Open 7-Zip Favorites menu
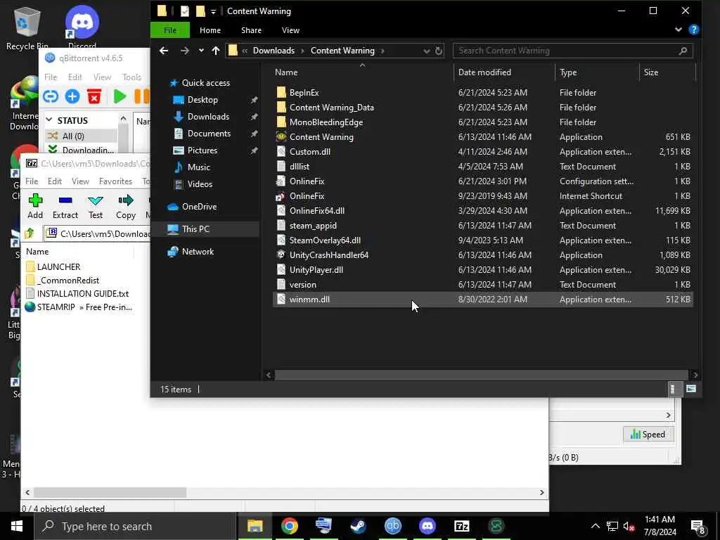720x540 pixels. point(115,181)
